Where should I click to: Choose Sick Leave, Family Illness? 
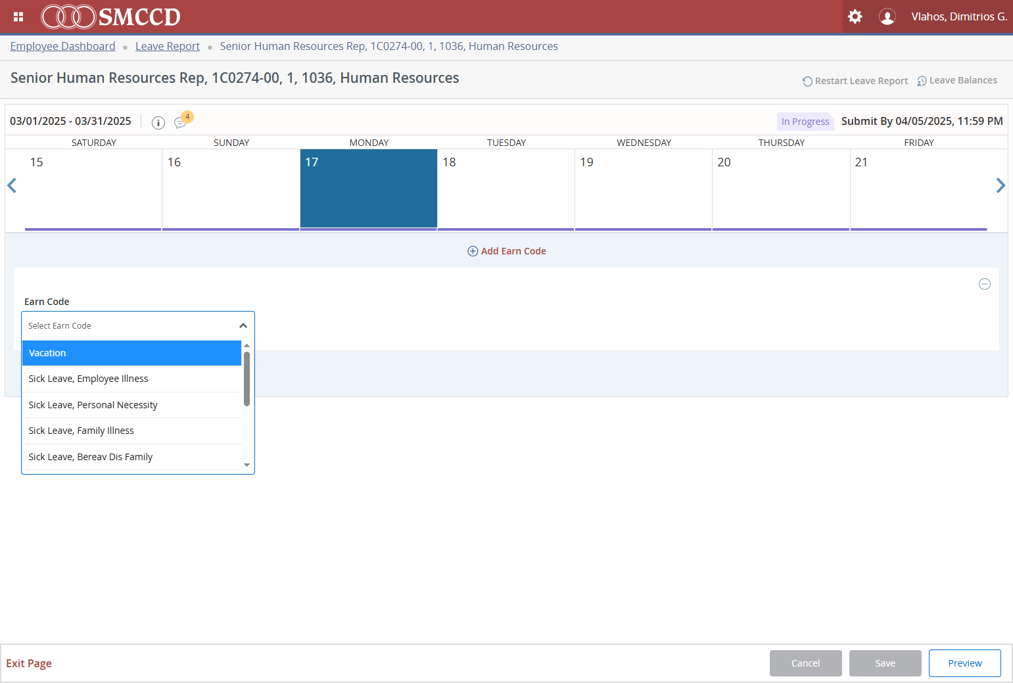[x=131, y=431]
